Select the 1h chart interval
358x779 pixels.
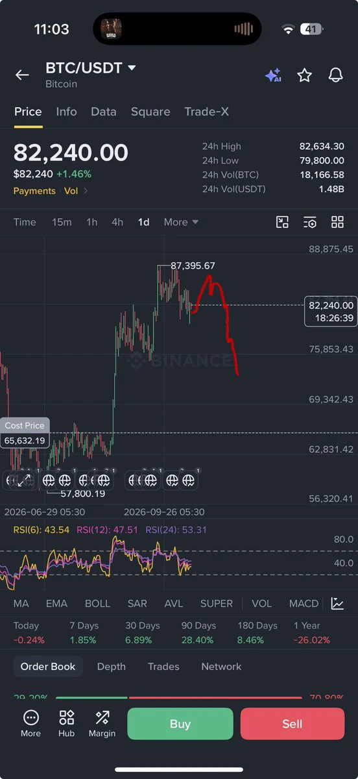[92, 222]
